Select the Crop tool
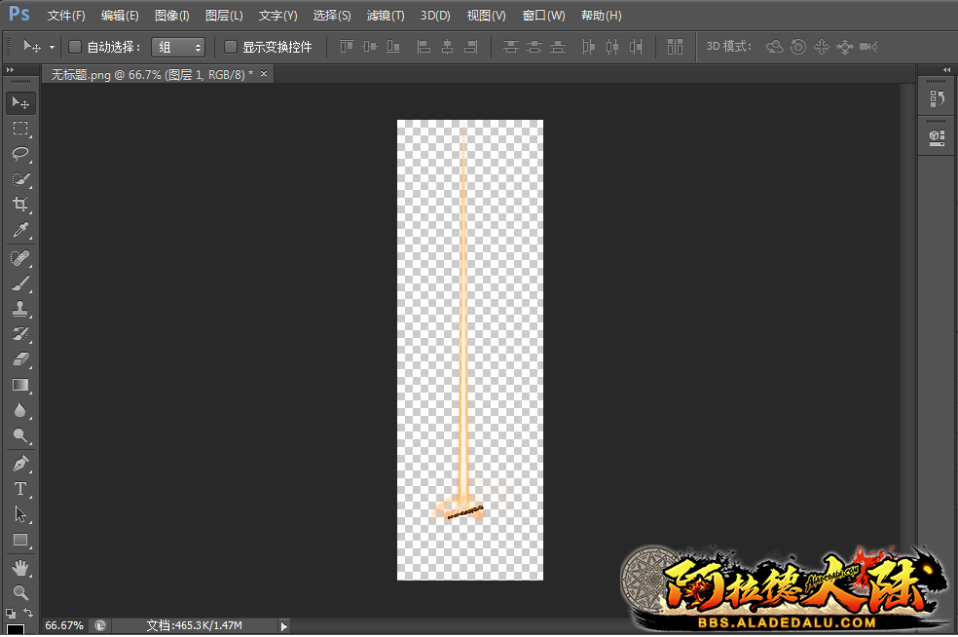Image resolution: width=958 pixels, height=637 pixels. (x=20, y=205)
